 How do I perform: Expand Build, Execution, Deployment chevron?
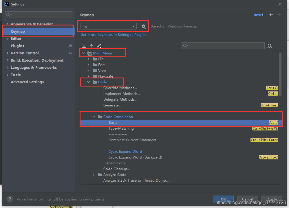click(8, 60)
